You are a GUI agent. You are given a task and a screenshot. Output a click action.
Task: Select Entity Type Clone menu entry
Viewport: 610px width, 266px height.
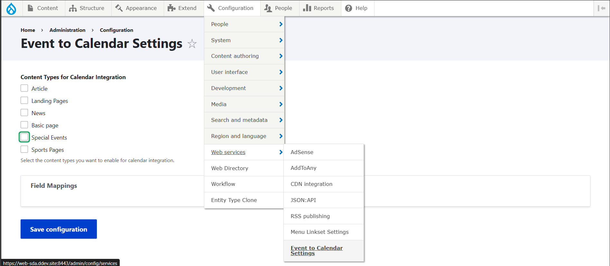[x=244, y=200]
